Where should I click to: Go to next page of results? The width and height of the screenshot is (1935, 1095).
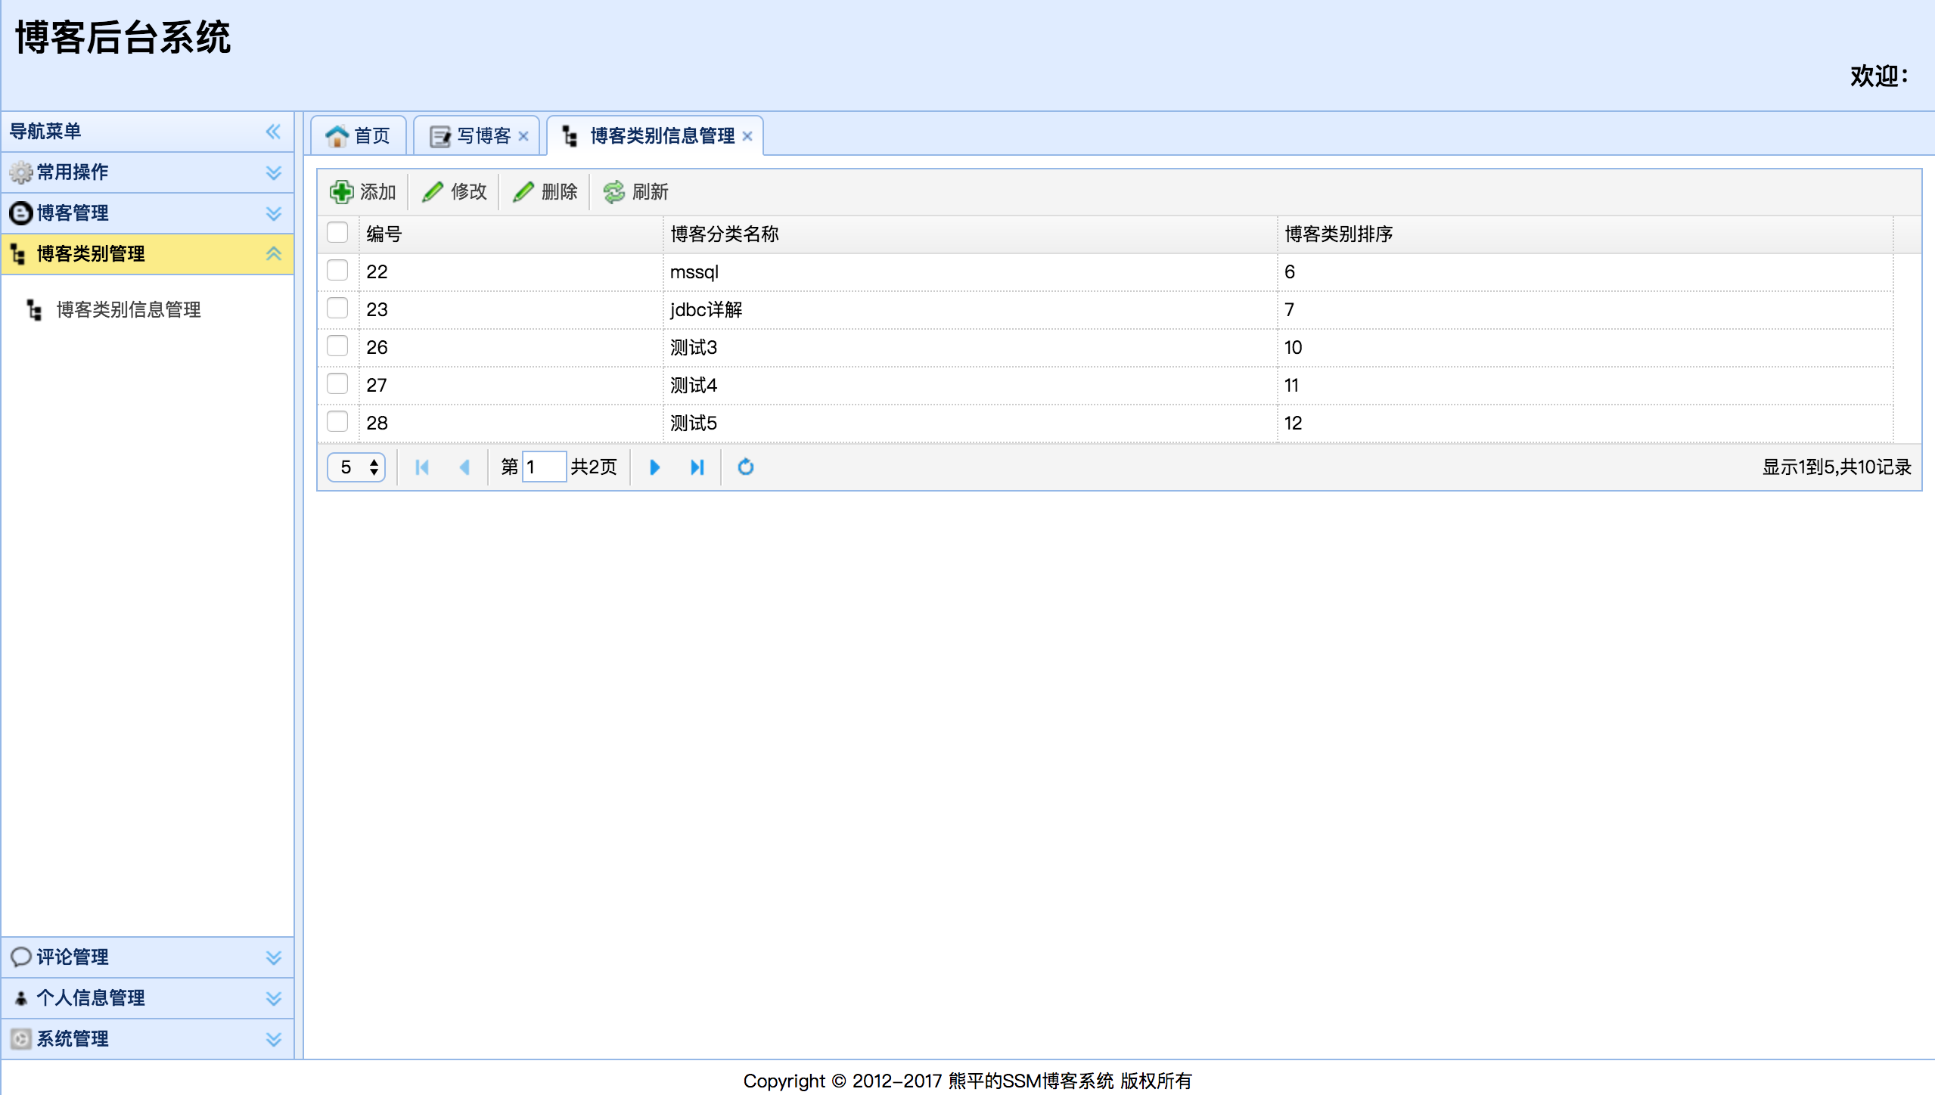pos(655,467)
